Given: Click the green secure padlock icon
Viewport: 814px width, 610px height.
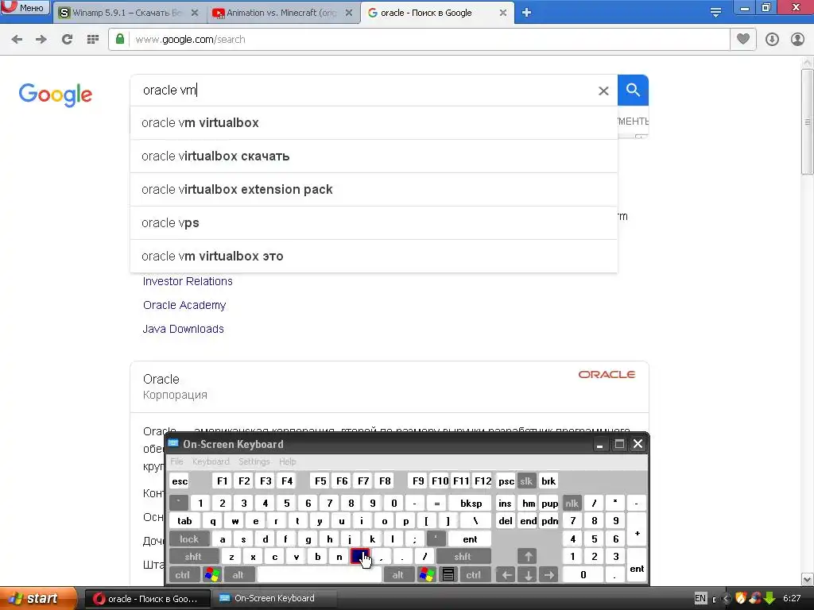Looking at the screenshot, I should point(120,40).
